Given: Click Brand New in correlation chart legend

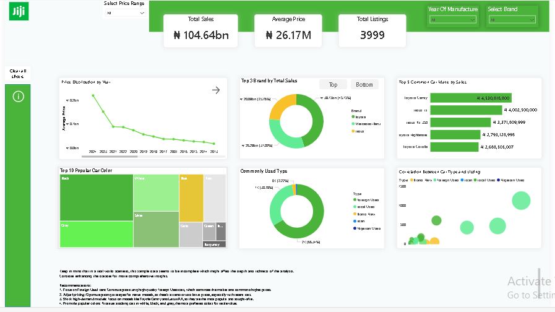Looking at the screenshot, I should pos(421,180).
